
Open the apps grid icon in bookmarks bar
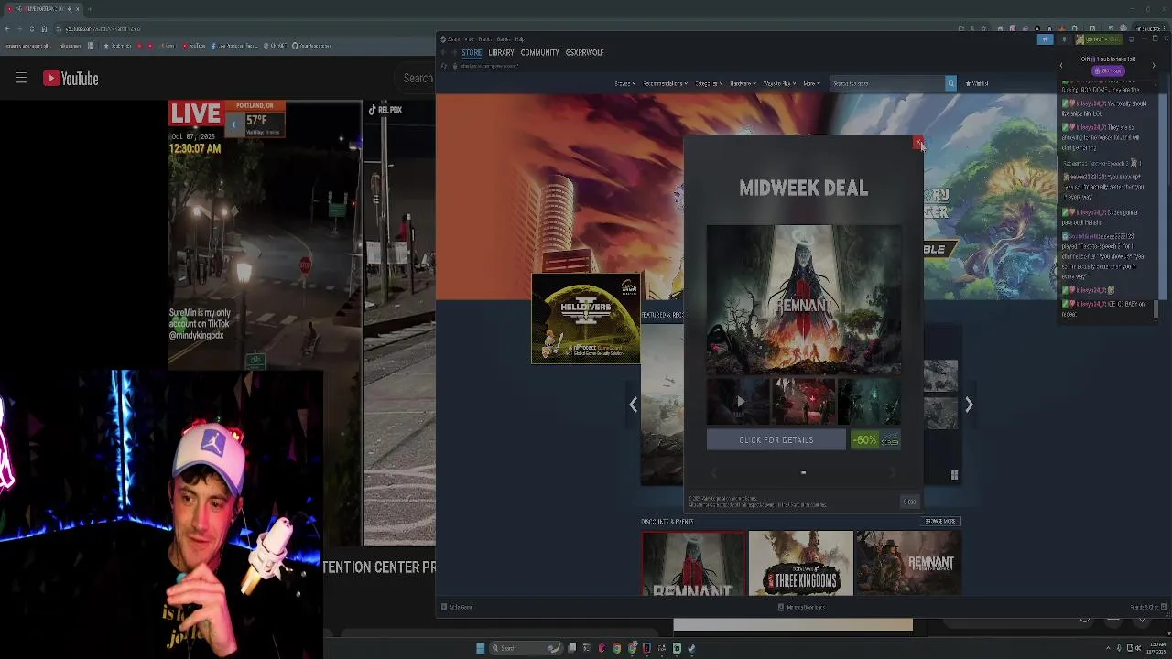click(x=91, y=46)
